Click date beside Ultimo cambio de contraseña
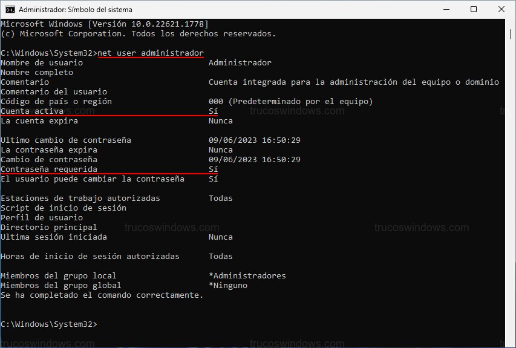 (x=255, y=140)
